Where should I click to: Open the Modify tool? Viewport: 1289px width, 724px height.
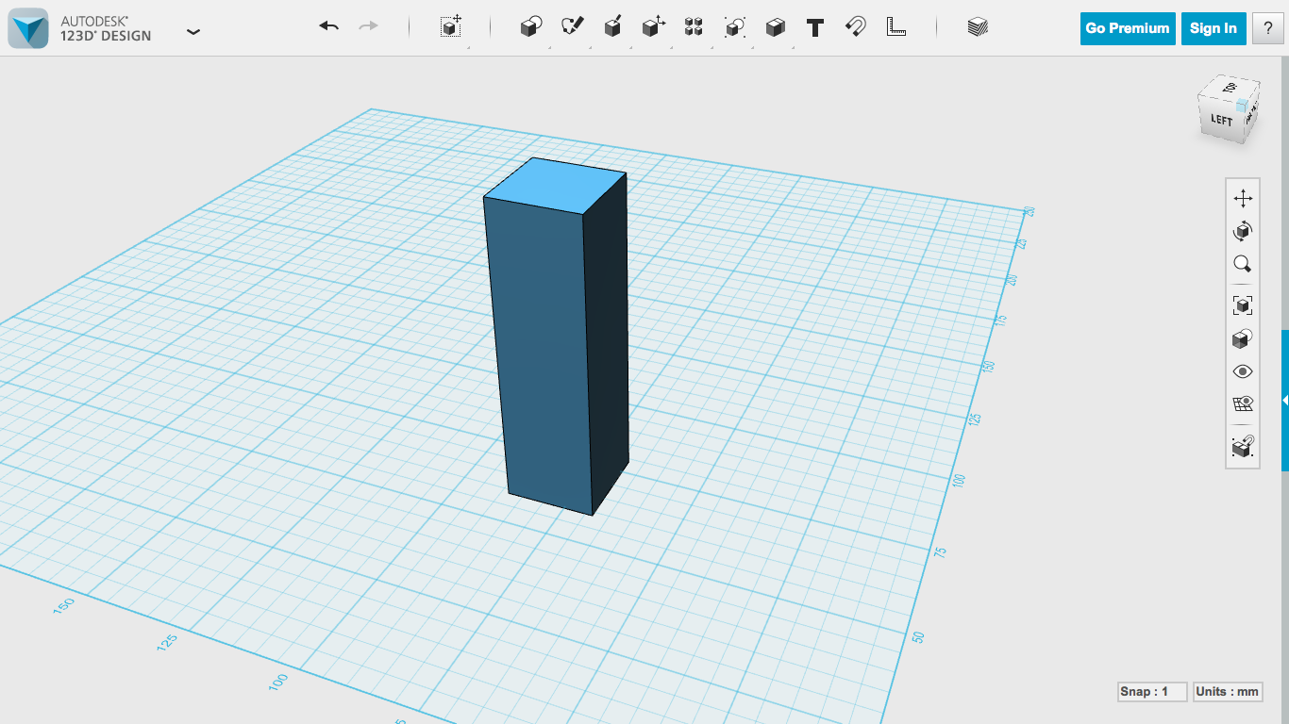click(653, 26)
